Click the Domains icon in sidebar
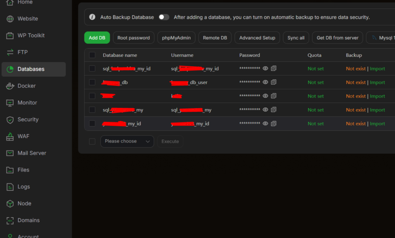This screenshot has width=395, height=238. point(10,221)
